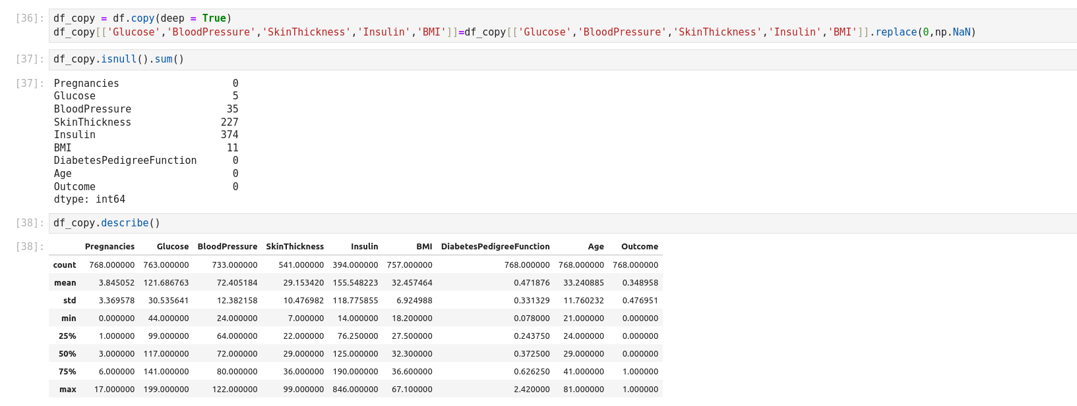
Task: Click the [36] input prompt label
Action: [x=30, y=18]
